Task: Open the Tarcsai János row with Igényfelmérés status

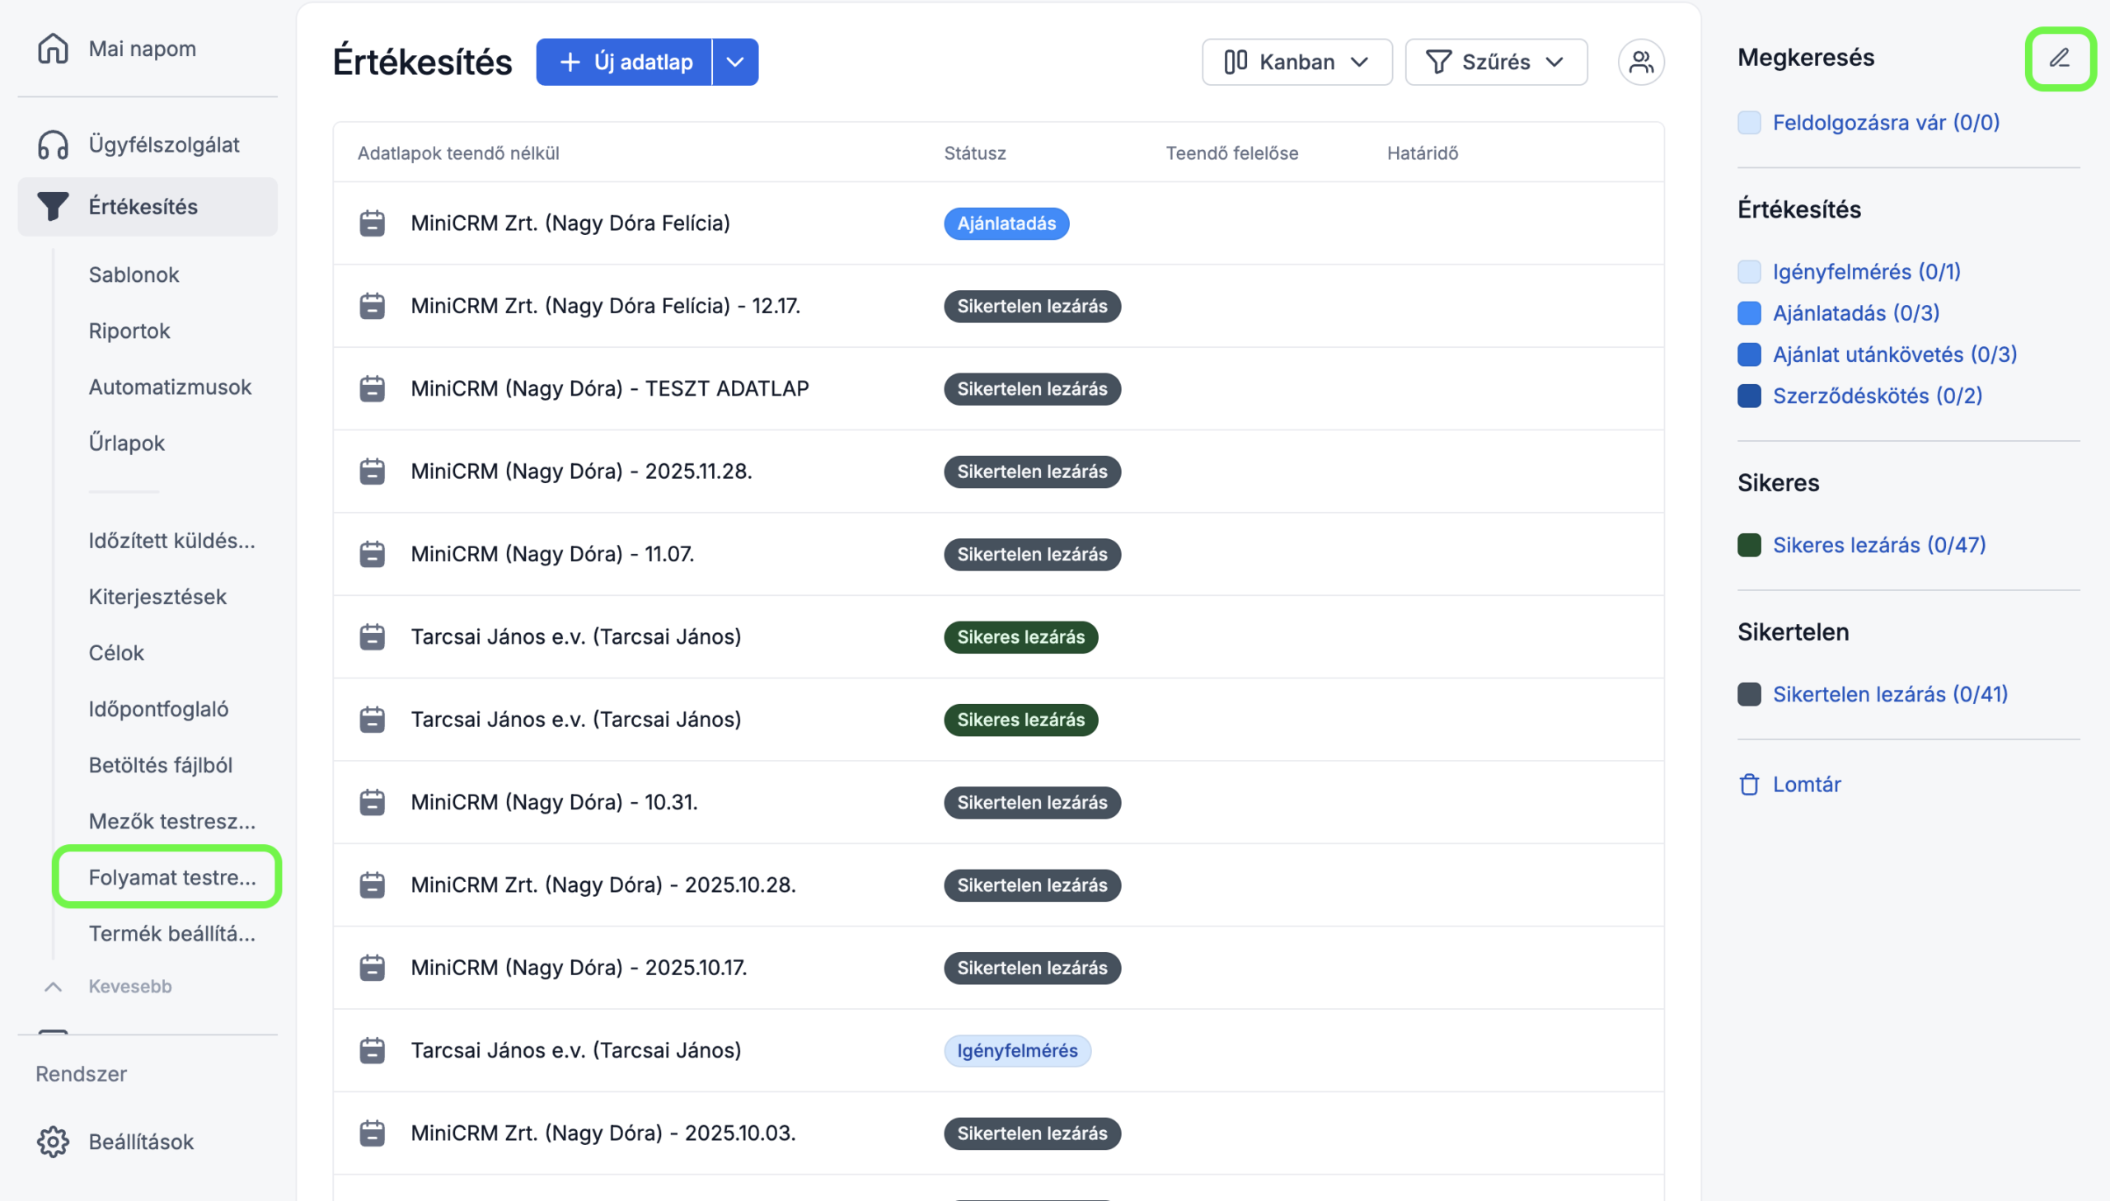Action: (575, 1050)
